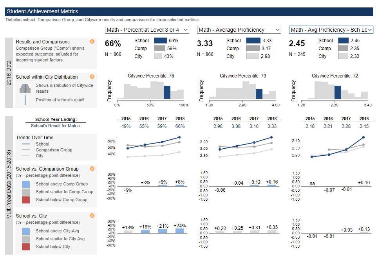
Task: Click info icon beside Results and Comparisons
Action: point(92,41)
